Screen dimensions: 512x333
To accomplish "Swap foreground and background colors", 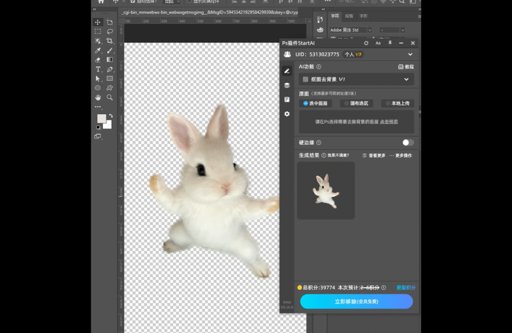I will coord(111,116).
